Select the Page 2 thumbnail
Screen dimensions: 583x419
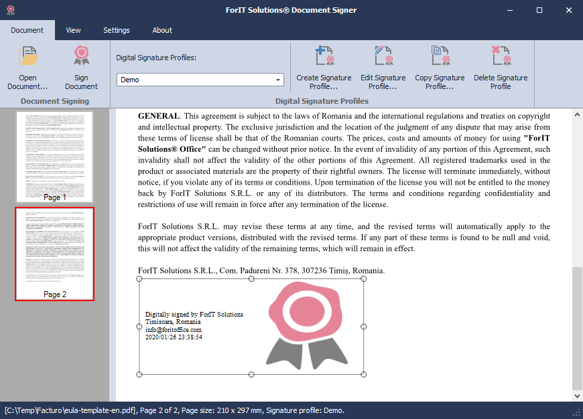coord(55,254)
